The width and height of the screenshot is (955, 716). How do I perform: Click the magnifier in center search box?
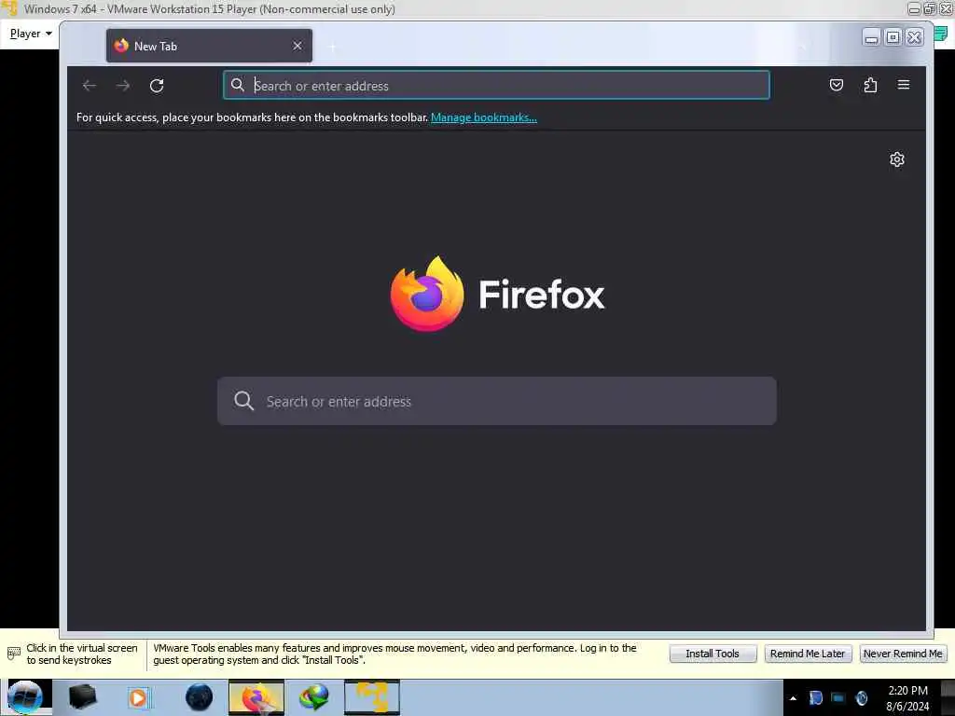point(243,401)
